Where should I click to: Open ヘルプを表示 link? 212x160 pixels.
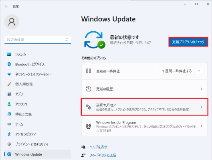pos(99,147)
